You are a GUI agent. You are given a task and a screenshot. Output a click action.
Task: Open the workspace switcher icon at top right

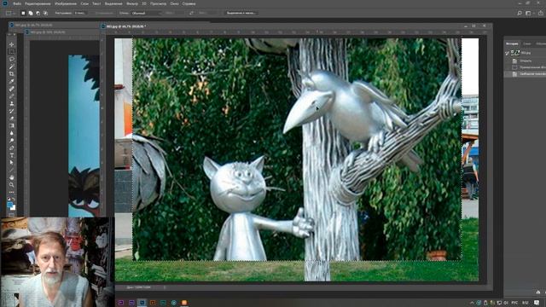(x=528, y=13)
